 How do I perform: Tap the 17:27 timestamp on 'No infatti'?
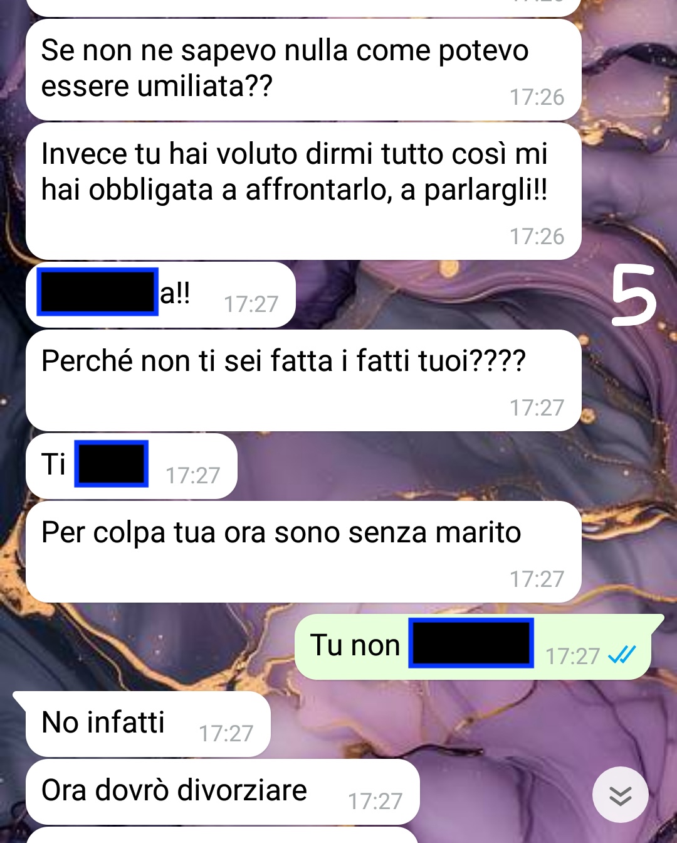click(226, 733)
